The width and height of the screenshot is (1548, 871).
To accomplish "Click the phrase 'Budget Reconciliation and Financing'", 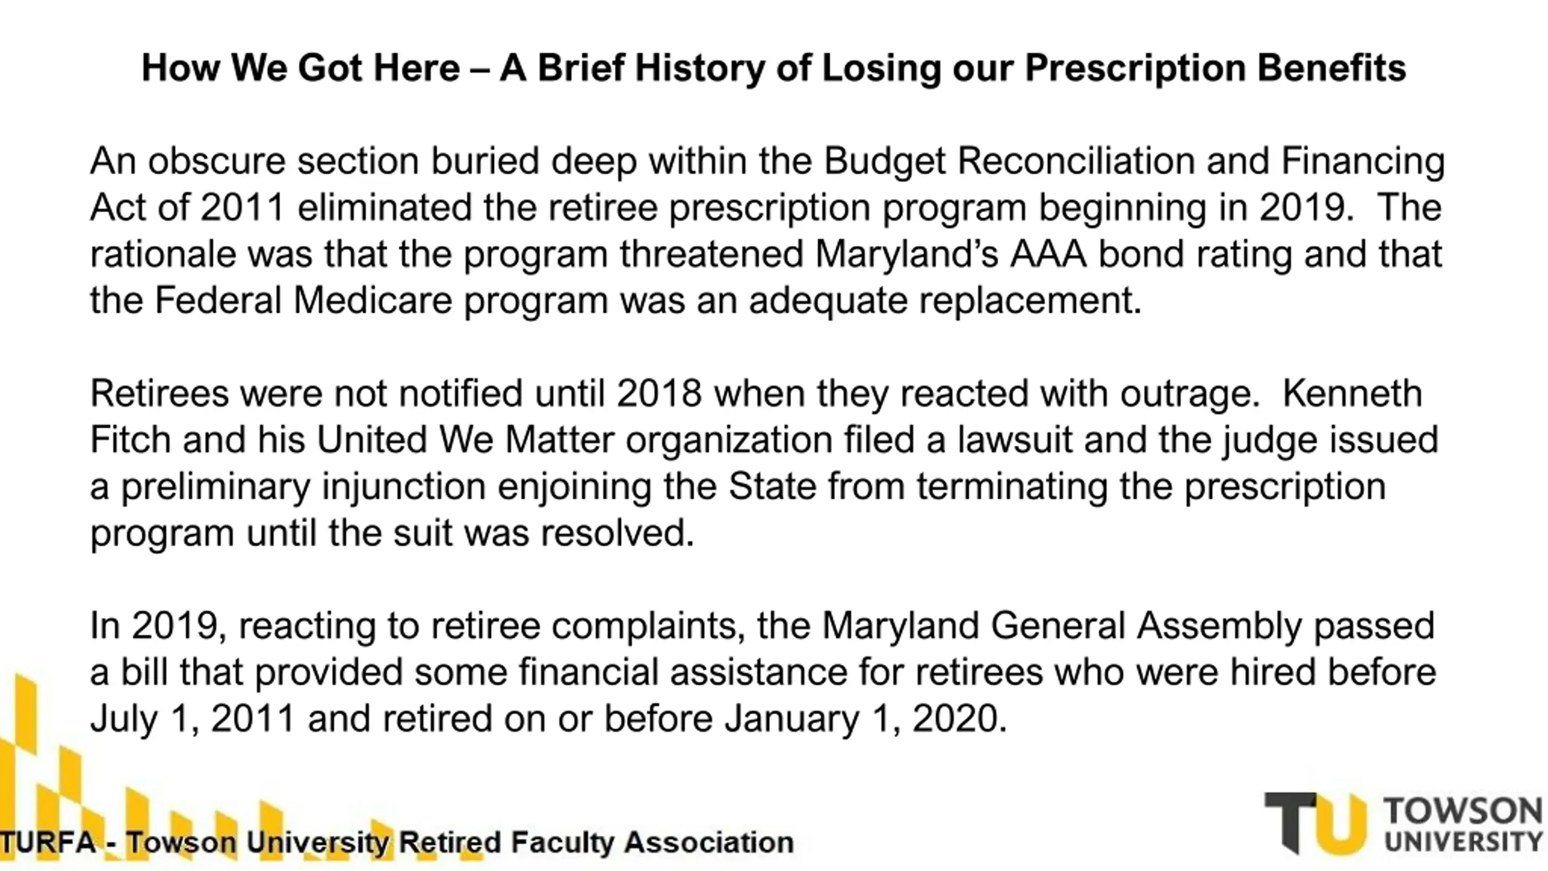I will [1135, 162].
